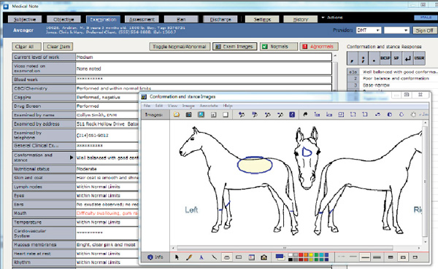This screenshot has height=269, width=438.
Task: Pick the yellow color swatch
Action: click(311, 254)
